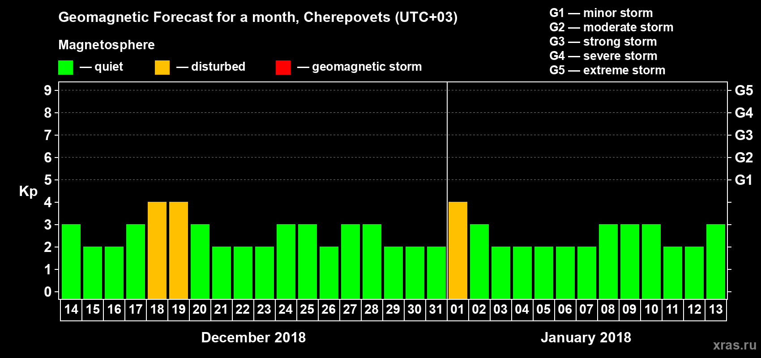The image size is (761, 358).
Task: Click the green bar for January 13
Action: pyautogui.click(x=716, y=261)
